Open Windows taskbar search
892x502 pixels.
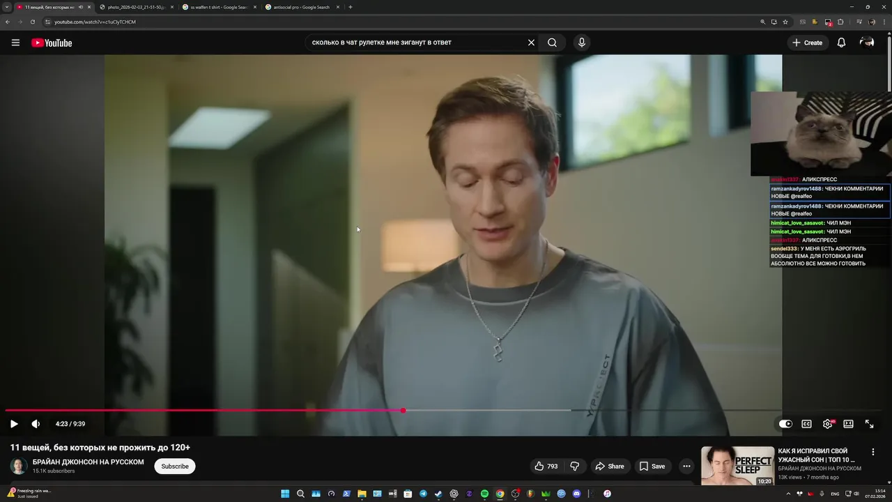(x=300, y=494)
